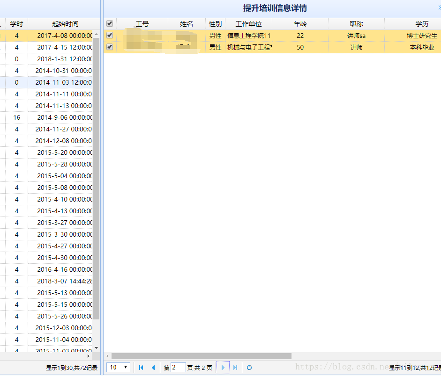The image size is (441, 376).
Task: Select row starting 2017-4-08 00:00
Action: (x=46, y=36)
